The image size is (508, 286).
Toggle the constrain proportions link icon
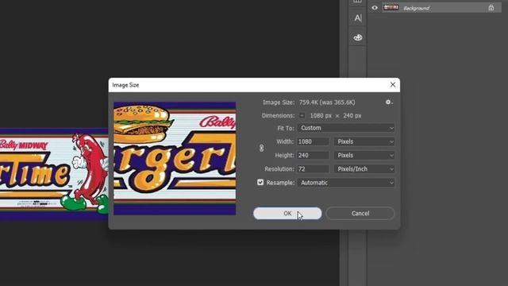pos(261,149)
